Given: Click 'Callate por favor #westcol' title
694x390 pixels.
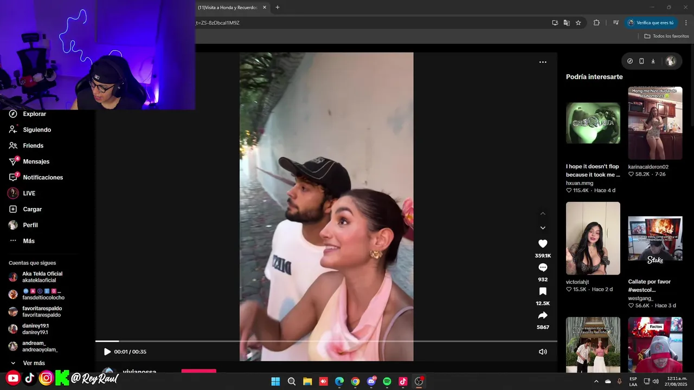Looking at the screenshot, I should (650, 285).
